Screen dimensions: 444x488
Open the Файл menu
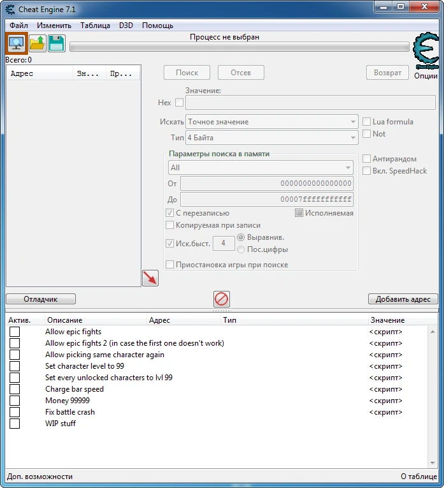pos(18,26)
